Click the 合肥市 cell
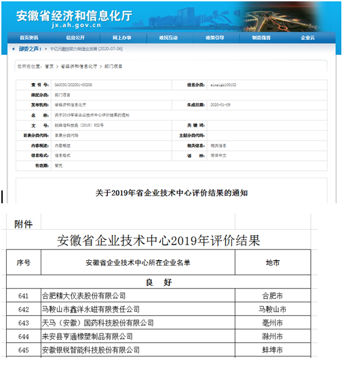 click(273, 296)
